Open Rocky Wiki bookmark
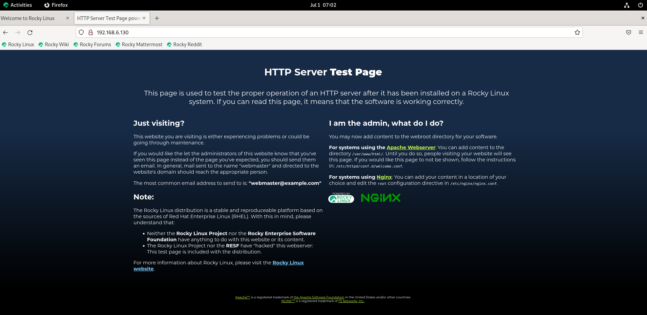The width and height of the screenshot is (647, 315). pos(54,45)
